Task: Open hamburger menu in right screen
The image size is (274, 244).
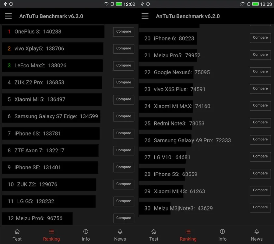Action: (145, 16)
